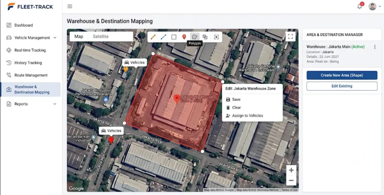This screenshot has width=384, height=195.
Task: Click the Edit Existing button
Action: [342, 86]
